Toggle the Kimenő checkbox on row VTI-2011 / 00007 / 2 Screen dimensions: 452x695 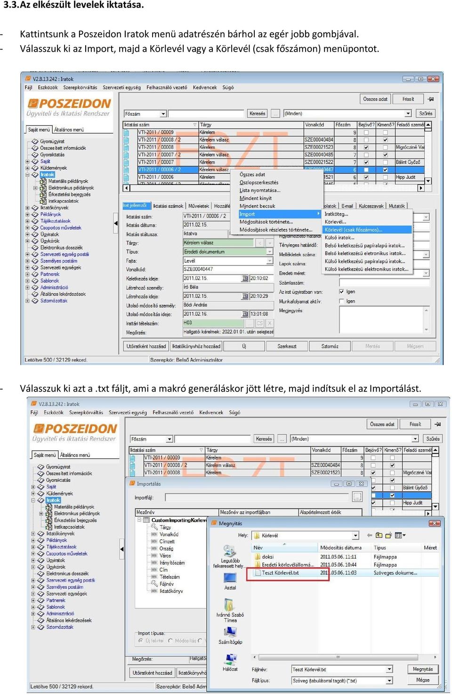(x=385, y=155)
